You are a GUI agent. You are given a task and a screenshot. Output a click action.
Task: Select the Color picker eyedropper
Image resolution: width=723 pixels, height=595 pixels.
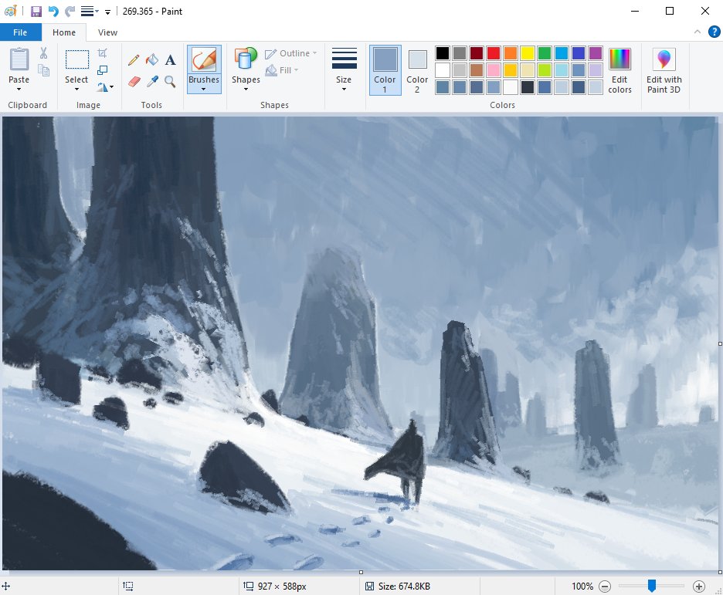click(x=151, y=82)
